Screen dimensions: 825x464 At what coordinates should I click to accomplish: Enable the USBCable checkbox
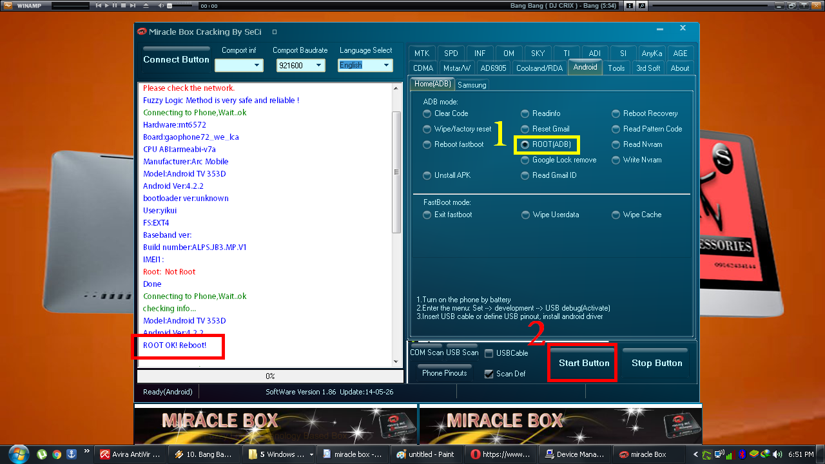489,353
